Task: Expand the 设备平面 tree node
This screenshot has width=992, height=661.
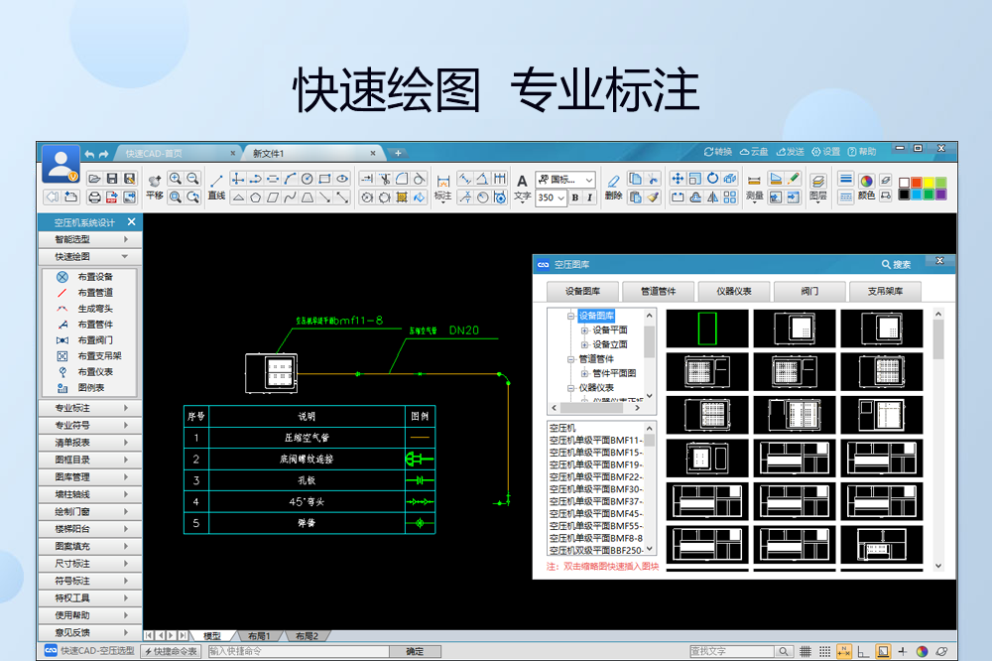Action: 584,330
